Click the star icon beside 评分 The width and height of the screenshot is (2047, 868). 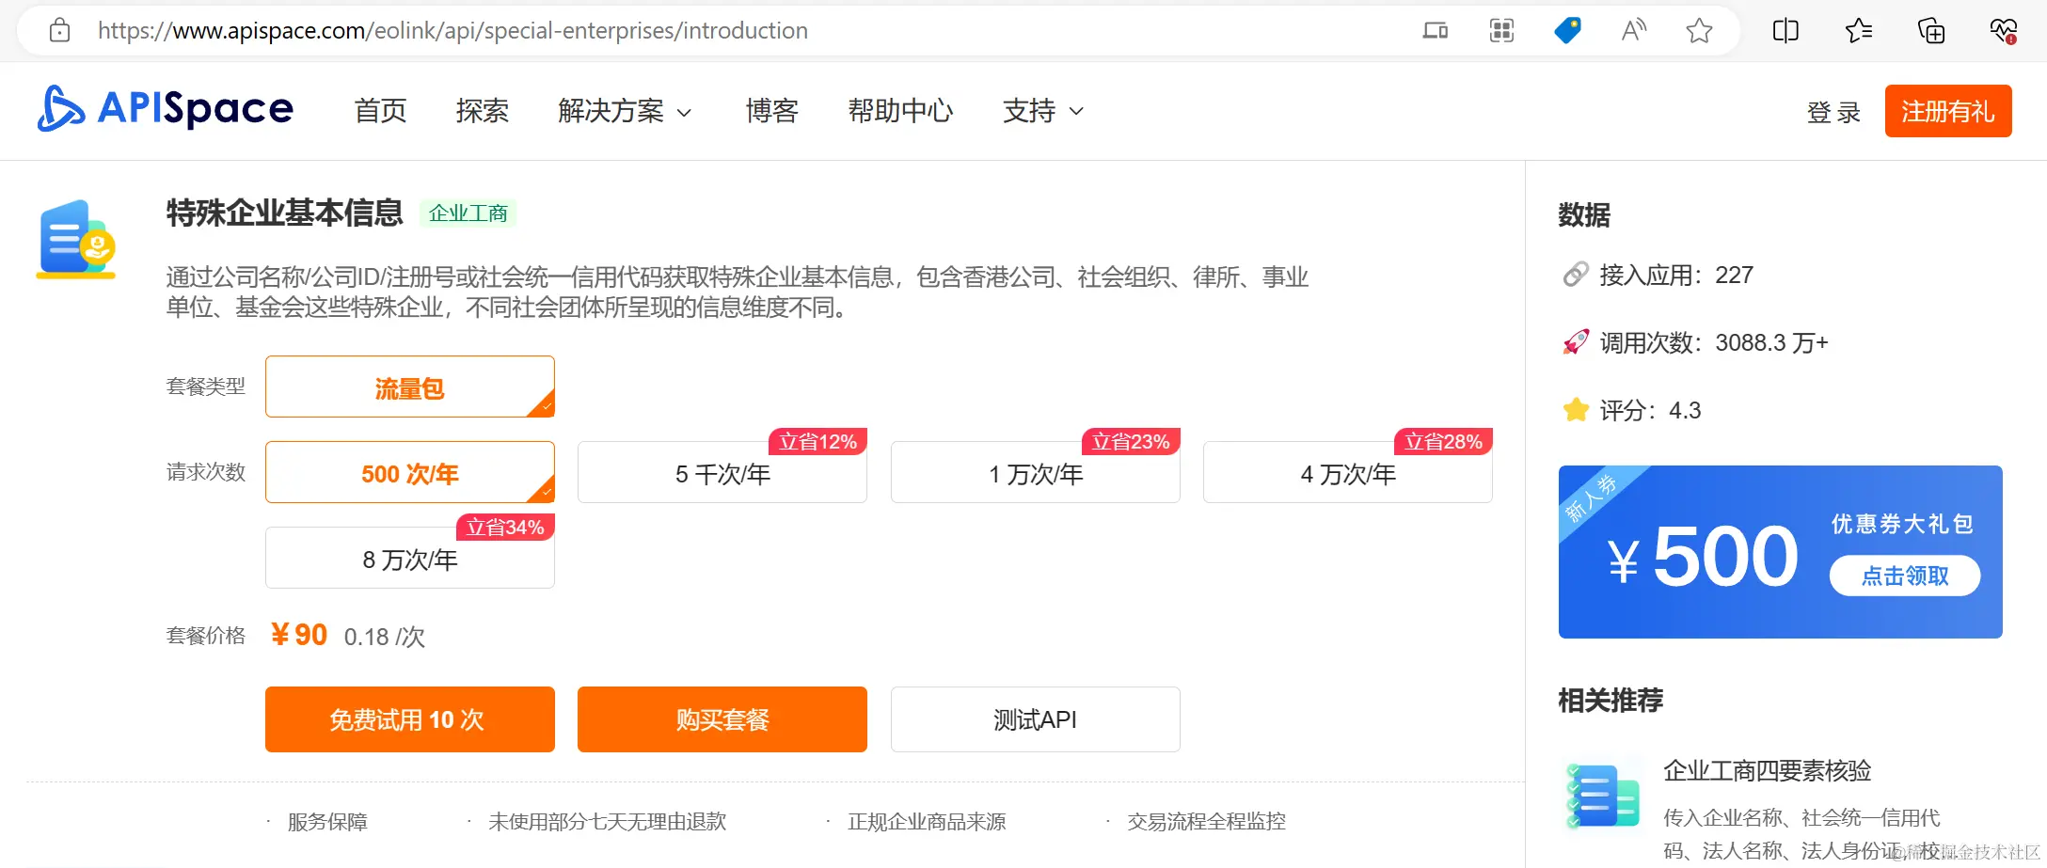pyautogui.click(x=1576, y=410)
